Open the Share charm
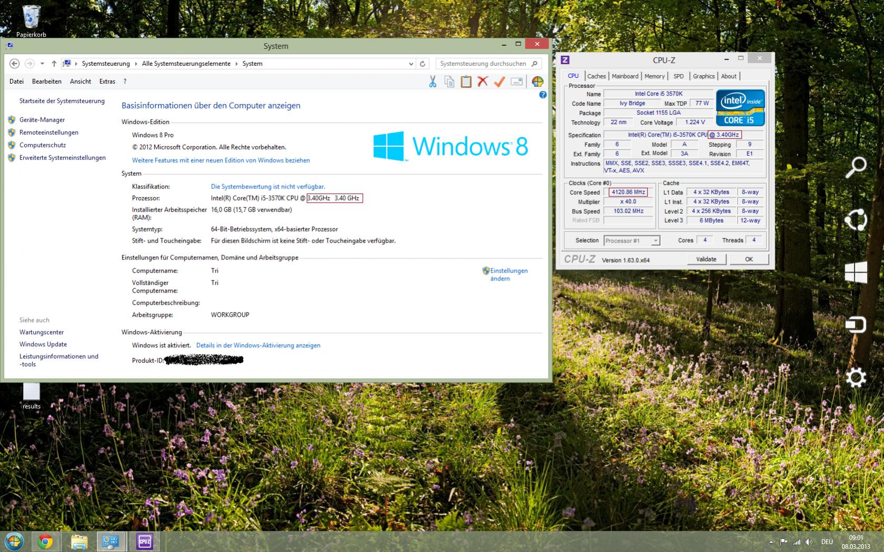Screen dimensions: 884x552 856,219
